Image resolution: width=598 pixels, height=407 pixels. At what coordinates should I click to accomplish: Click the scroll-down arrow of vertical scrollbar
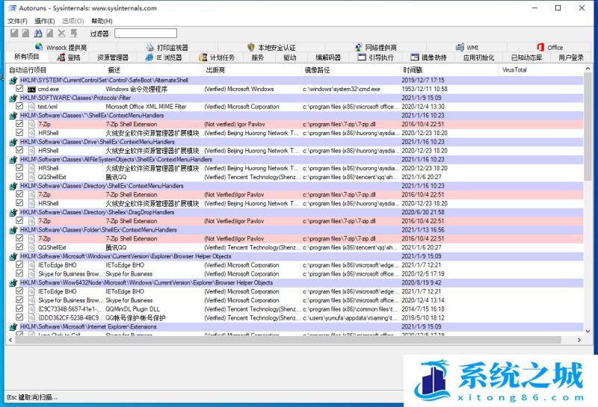(588, 331)
